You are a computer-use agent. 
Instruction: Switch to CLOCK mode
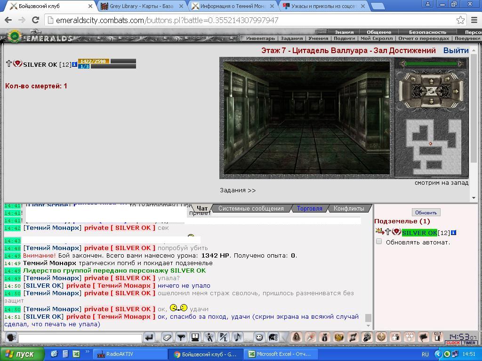point(453,343)
